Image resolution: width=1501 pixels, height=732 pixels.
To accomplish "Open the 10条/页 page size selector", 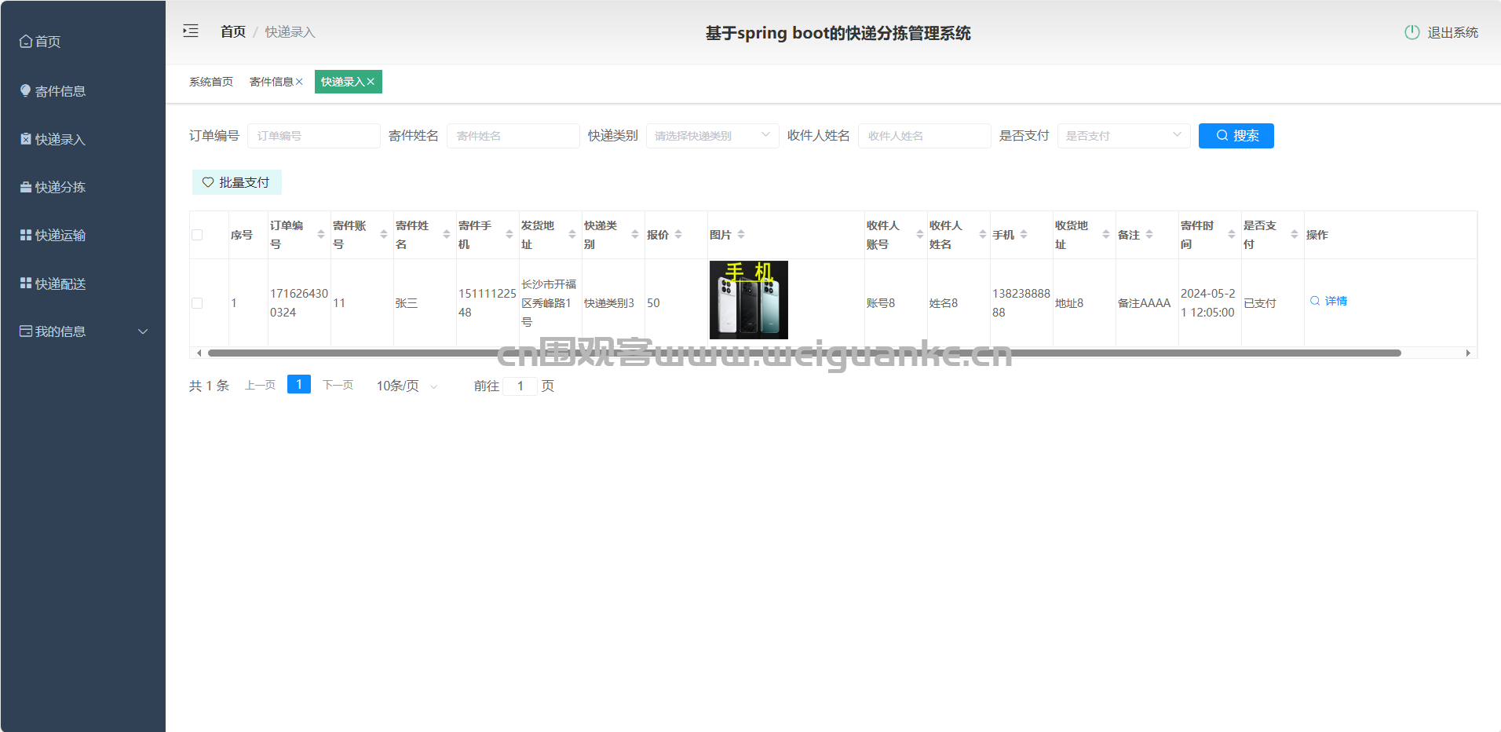I will pyautogui.click(x=407, y=386).
